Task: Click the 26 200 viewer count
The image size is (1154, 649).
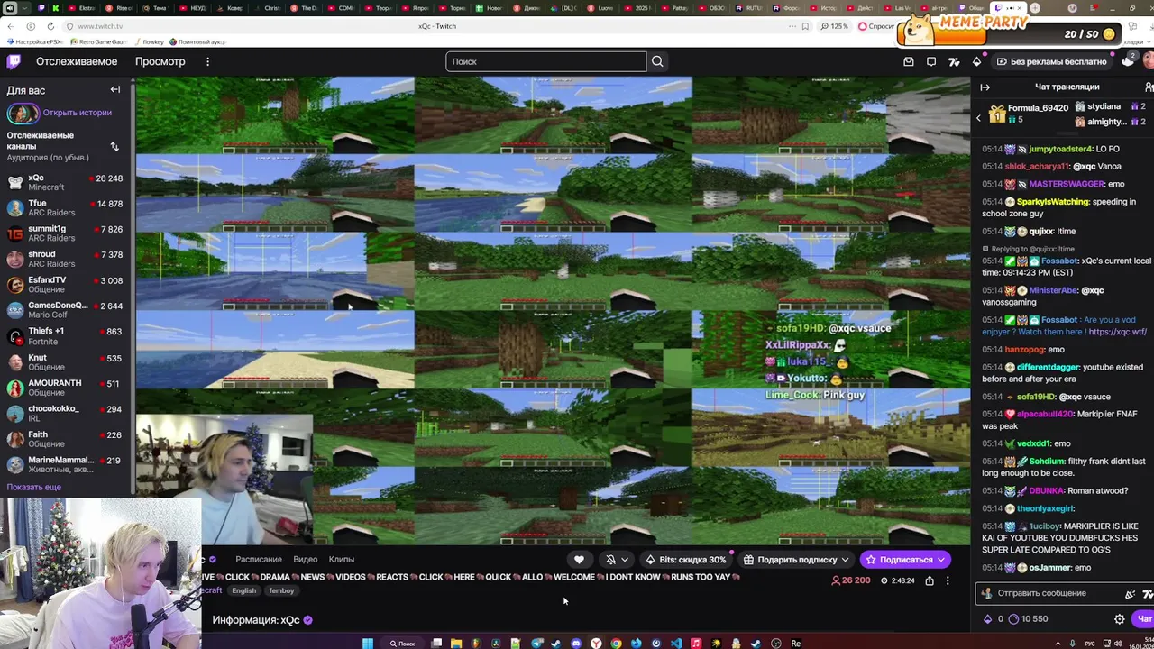Action: pyautogui.click(x=850, y=580)
